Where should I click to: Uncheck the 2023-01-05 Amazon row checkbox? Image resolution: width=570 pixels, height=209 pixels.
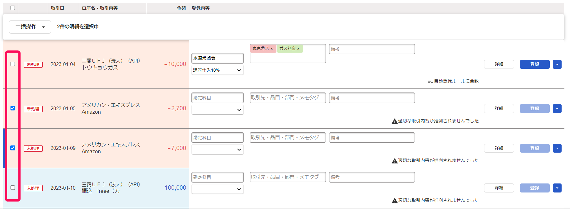(x=13, y=108)
